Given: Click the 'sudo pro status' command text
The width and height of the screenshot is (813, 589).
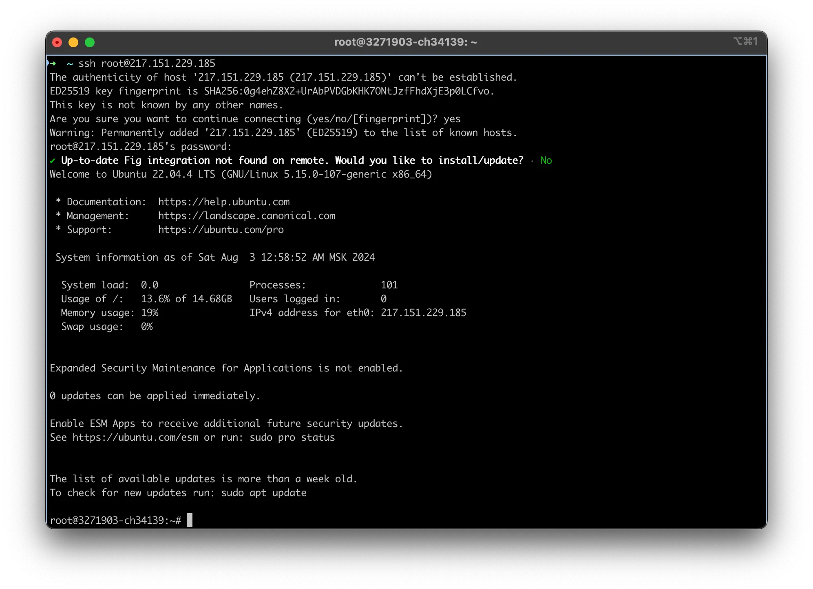Looking at the screenshot, I should 292,437.
